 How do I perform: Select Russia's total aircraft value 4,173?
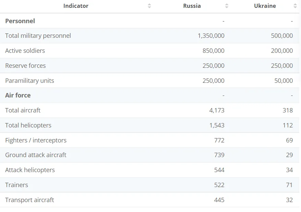click(217, 110)
